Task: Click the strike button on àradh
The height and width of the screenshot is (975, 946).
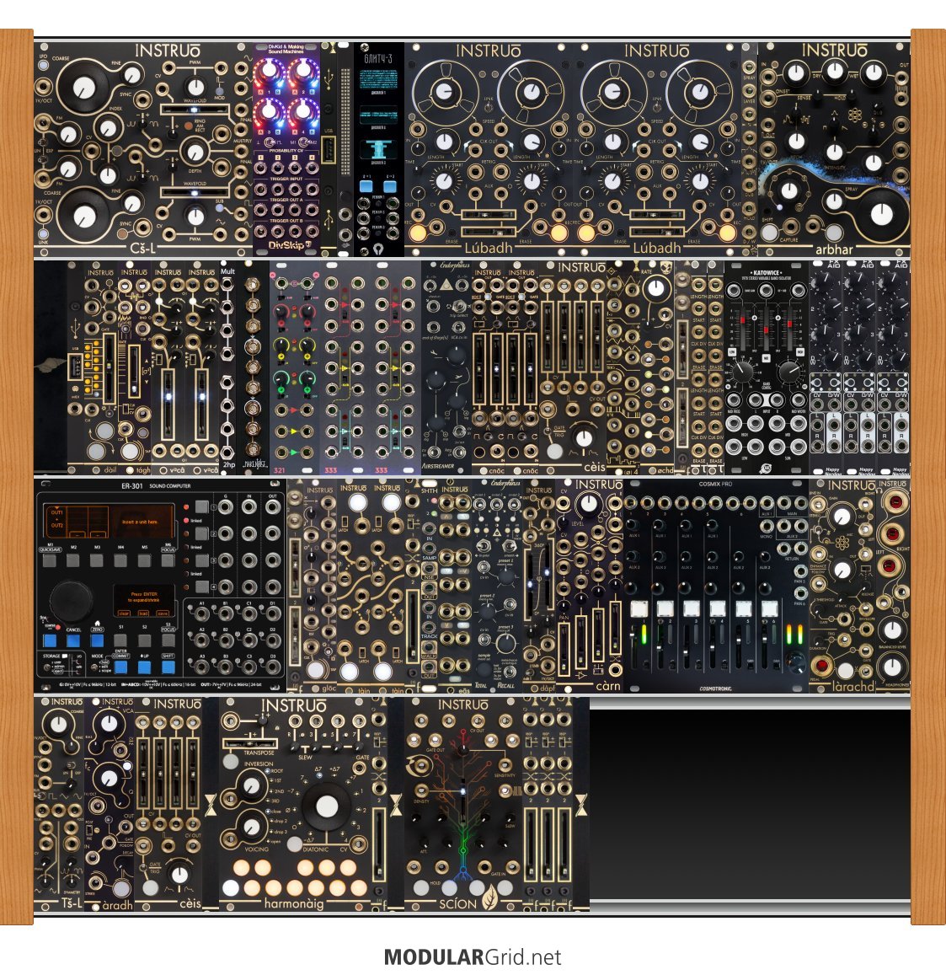Action: pyautogui.click(x=120, y=887)
